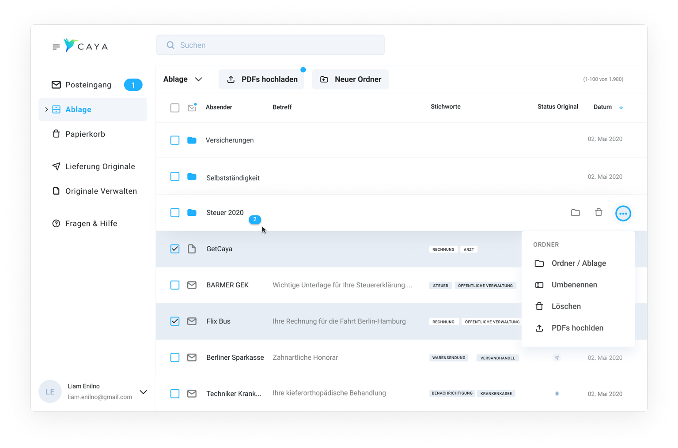
Task: Click the Posteingang envelope icon
Action: click(56, 85)
